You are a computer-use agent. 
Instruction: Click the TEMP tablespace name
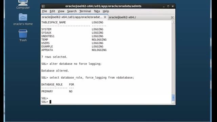44,40
